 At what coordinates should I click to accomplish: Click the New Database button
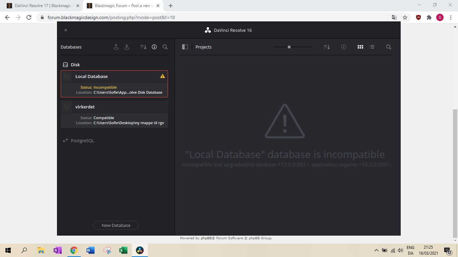pyautogui.click(x=116, y=225)
